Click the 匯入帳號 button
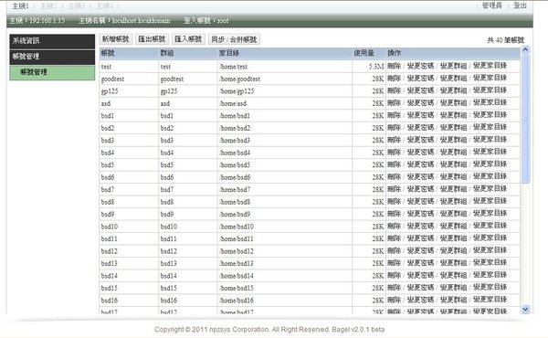The height and width of the screenshot is (338, 548). tap(188, 39)
